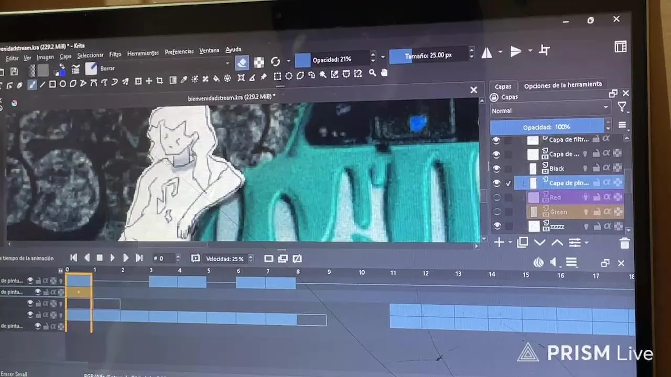This screenshot has height=377, width=671.
Task: Open the Seleccionar menu
Action: pyautogui.click(x=90, y=55)
